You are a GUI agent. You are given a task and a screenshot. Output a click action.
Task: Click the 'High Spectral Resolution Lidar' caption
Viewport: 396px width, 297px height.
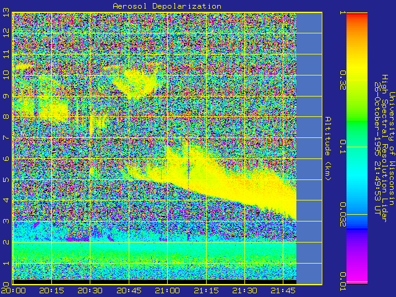click(x=385, y=148)
